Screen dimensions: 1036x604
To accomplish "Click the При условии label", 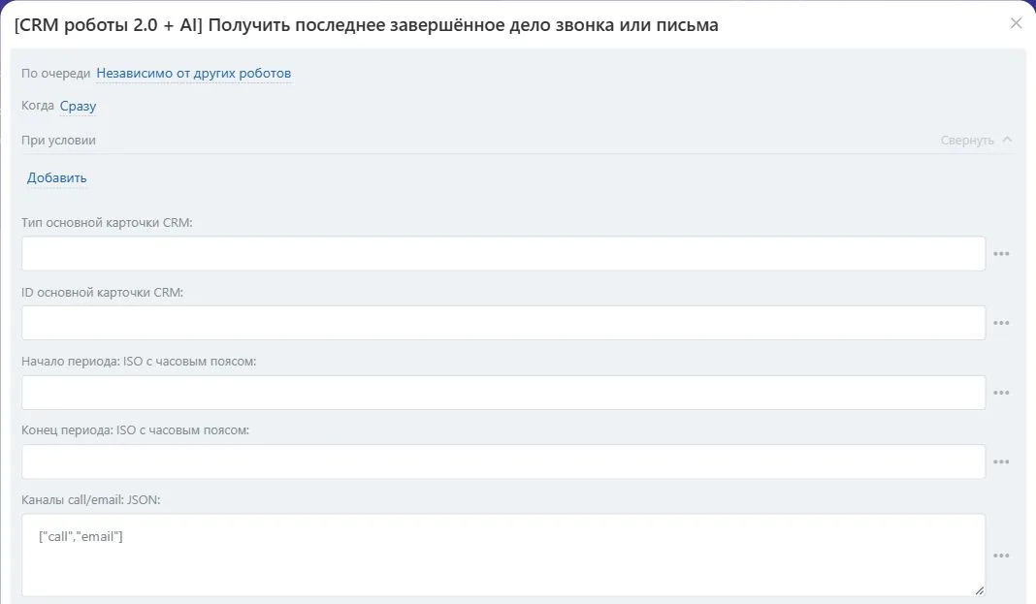I will [x=59, y=140].
